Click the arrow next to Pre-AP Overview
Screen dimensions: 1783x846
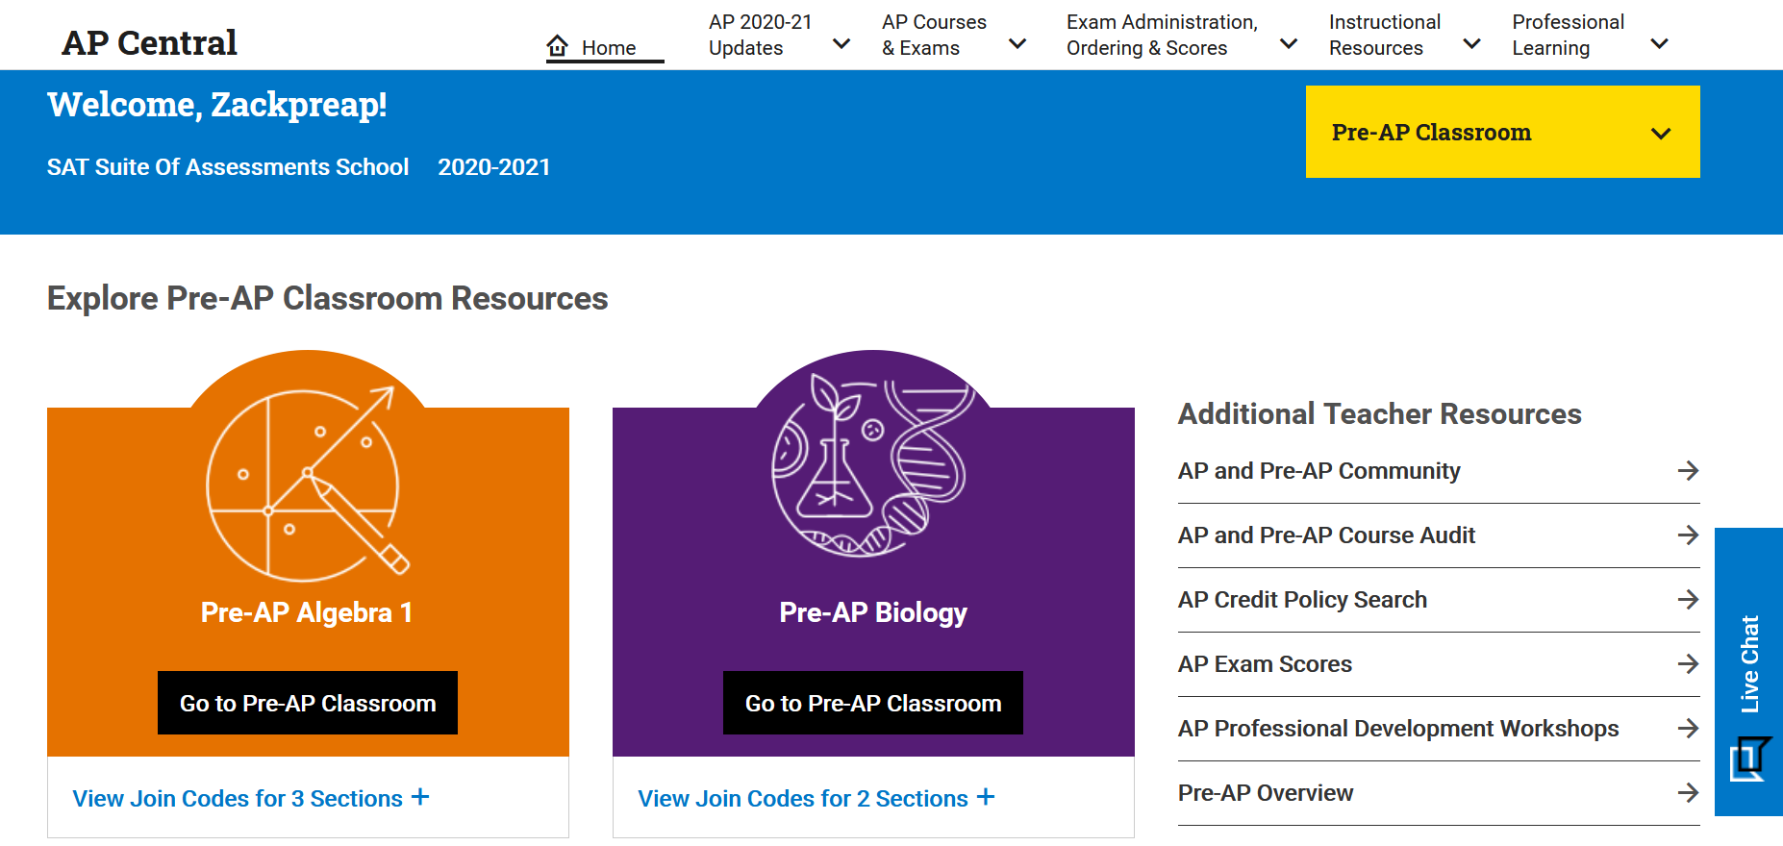1688,792
